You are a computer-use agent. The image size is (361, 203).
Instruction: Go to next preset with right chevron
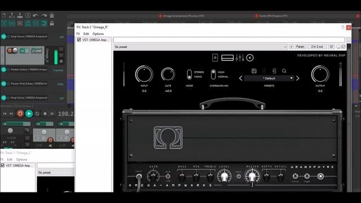[297, 78]
